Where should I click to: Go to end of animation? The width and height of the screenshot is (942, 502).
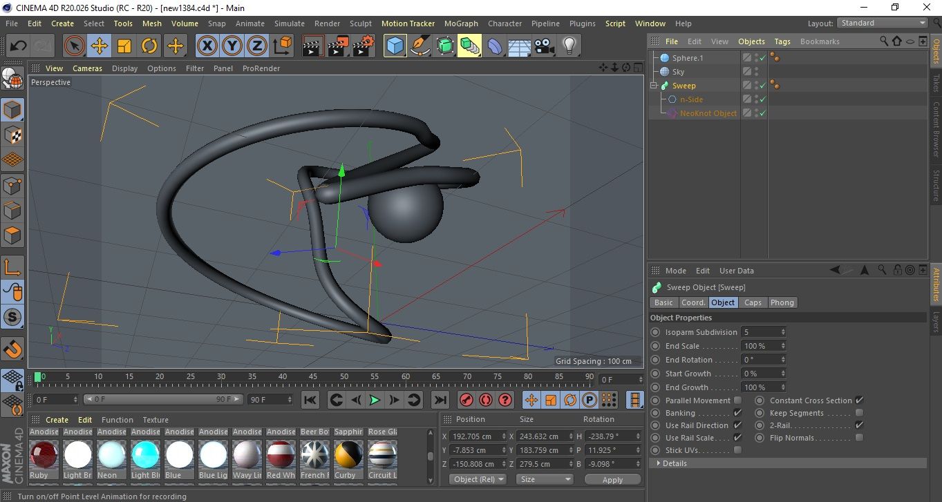[x=440, y=400]
